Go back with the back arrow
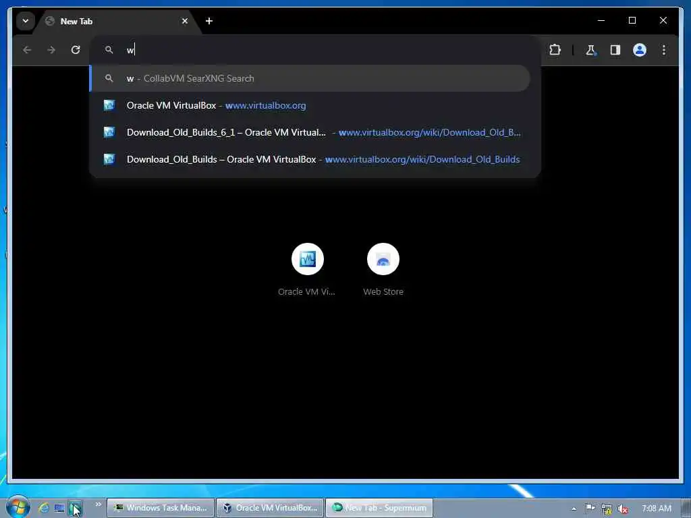Screen dimensions: 691x518 27,50
